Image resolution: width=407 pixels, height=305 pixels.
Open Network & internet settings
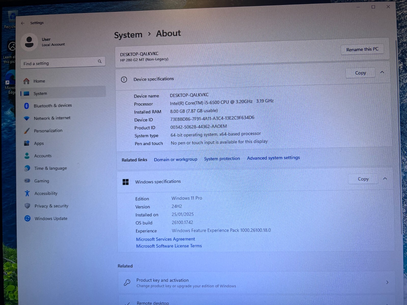click(52, 118)
